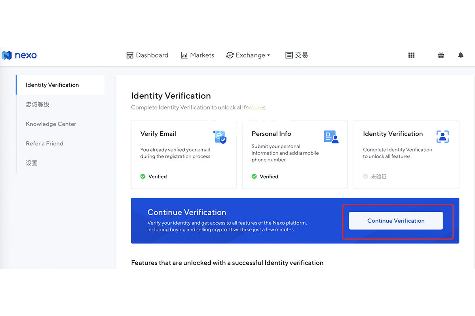
Task: Select Identity Verification in the sidebar
Action: pos(61,85)
